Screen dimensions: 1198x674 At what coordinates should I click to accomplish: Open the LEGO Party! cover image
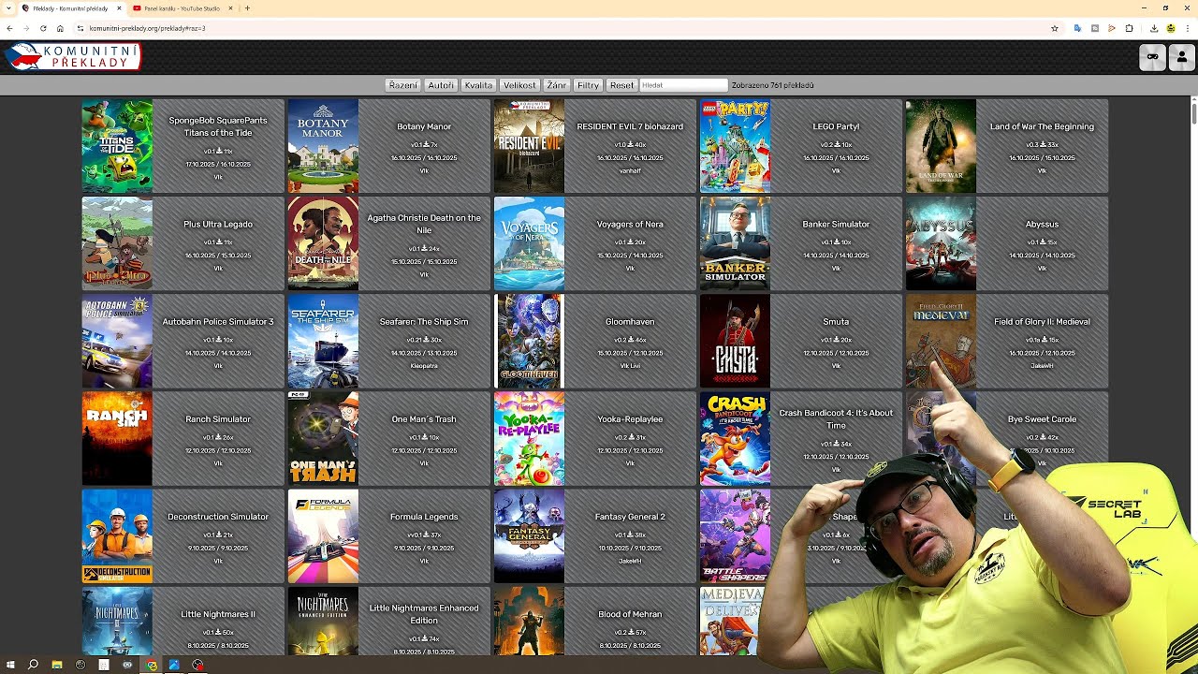pyautogui.click(x=735, y=146)
